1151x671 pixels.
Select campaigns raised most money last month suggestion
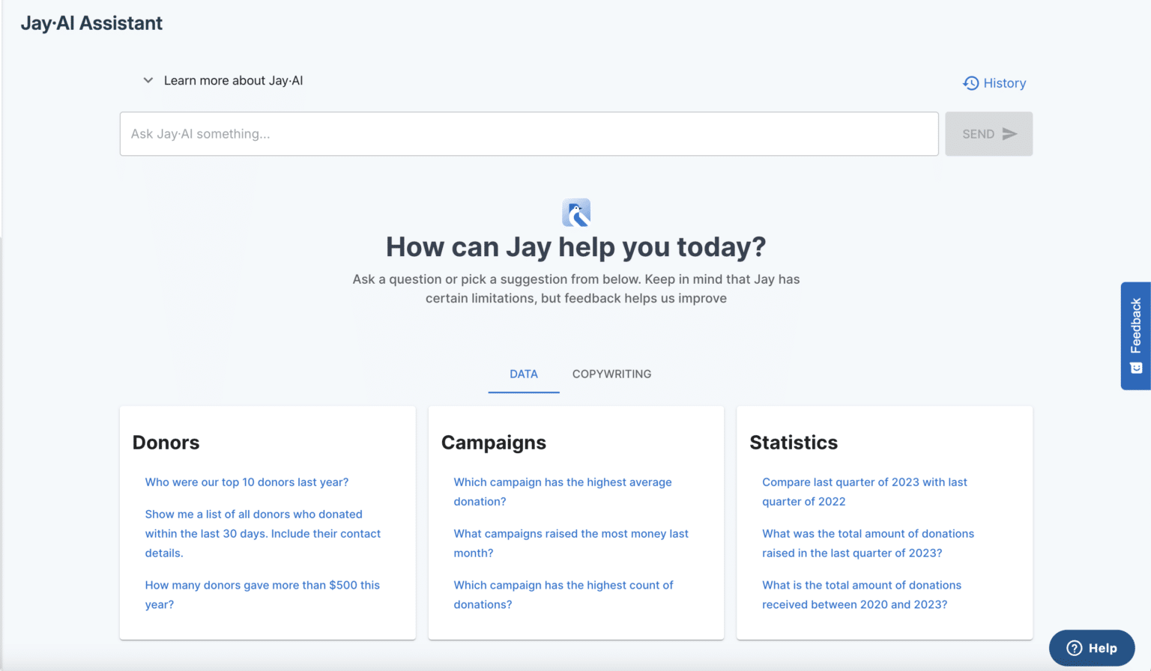(x=571, y=543)
